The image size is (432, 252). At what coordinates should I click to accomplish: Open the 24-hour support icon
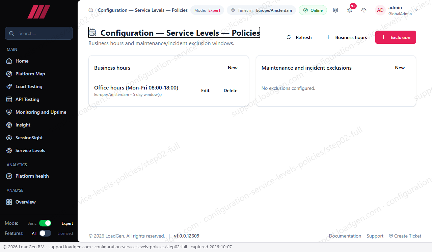coord(335,10)
